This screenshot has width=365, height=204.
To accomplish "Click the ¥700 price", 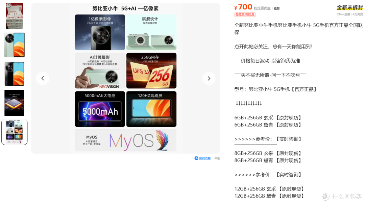I will point(243,7).
